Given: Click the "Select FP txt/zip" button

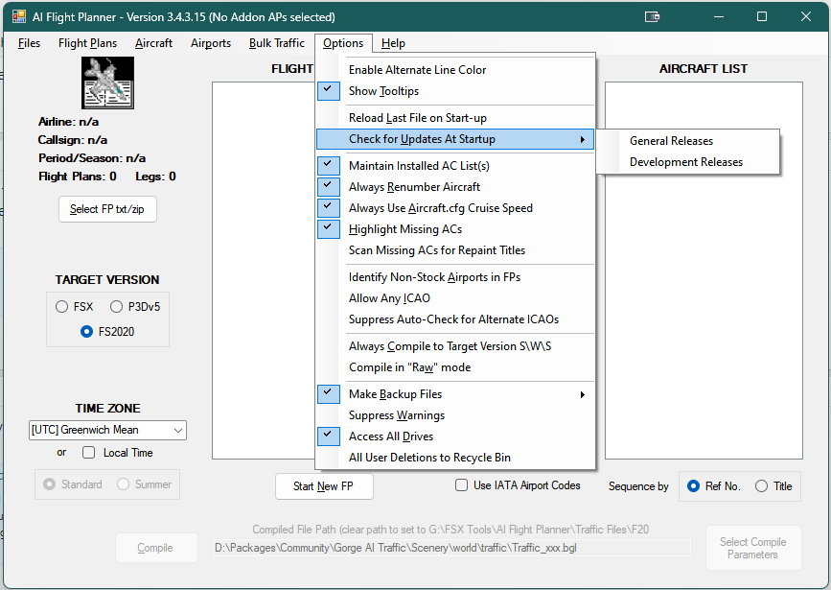Looking at the screenshot, I should pyautogui.click(x=107, y=208).
